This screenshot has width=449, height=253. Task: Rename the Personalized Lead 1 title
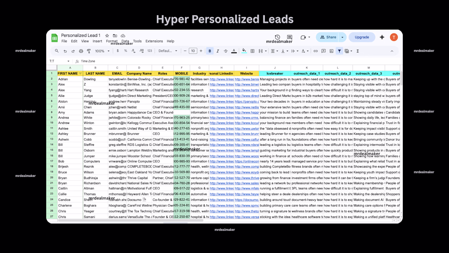[x=81, y=36]
